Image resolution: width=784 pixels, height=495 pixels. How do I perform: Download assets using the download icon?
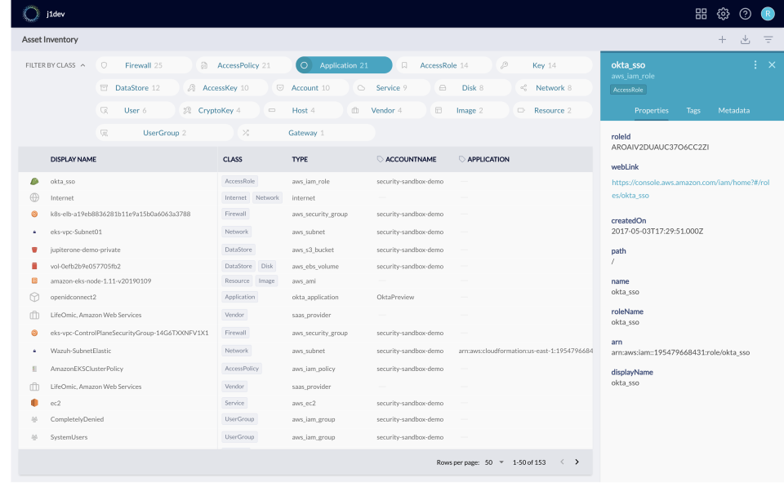[745, 38]
